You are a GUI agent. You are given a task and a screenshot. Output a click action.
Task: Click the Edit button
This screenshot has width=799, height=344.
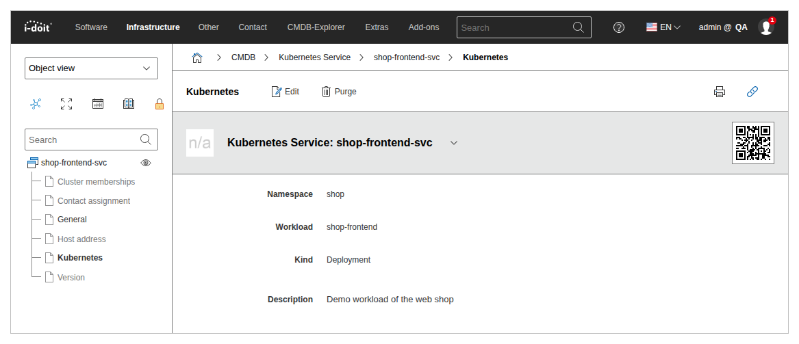click(x=286, y=92)
